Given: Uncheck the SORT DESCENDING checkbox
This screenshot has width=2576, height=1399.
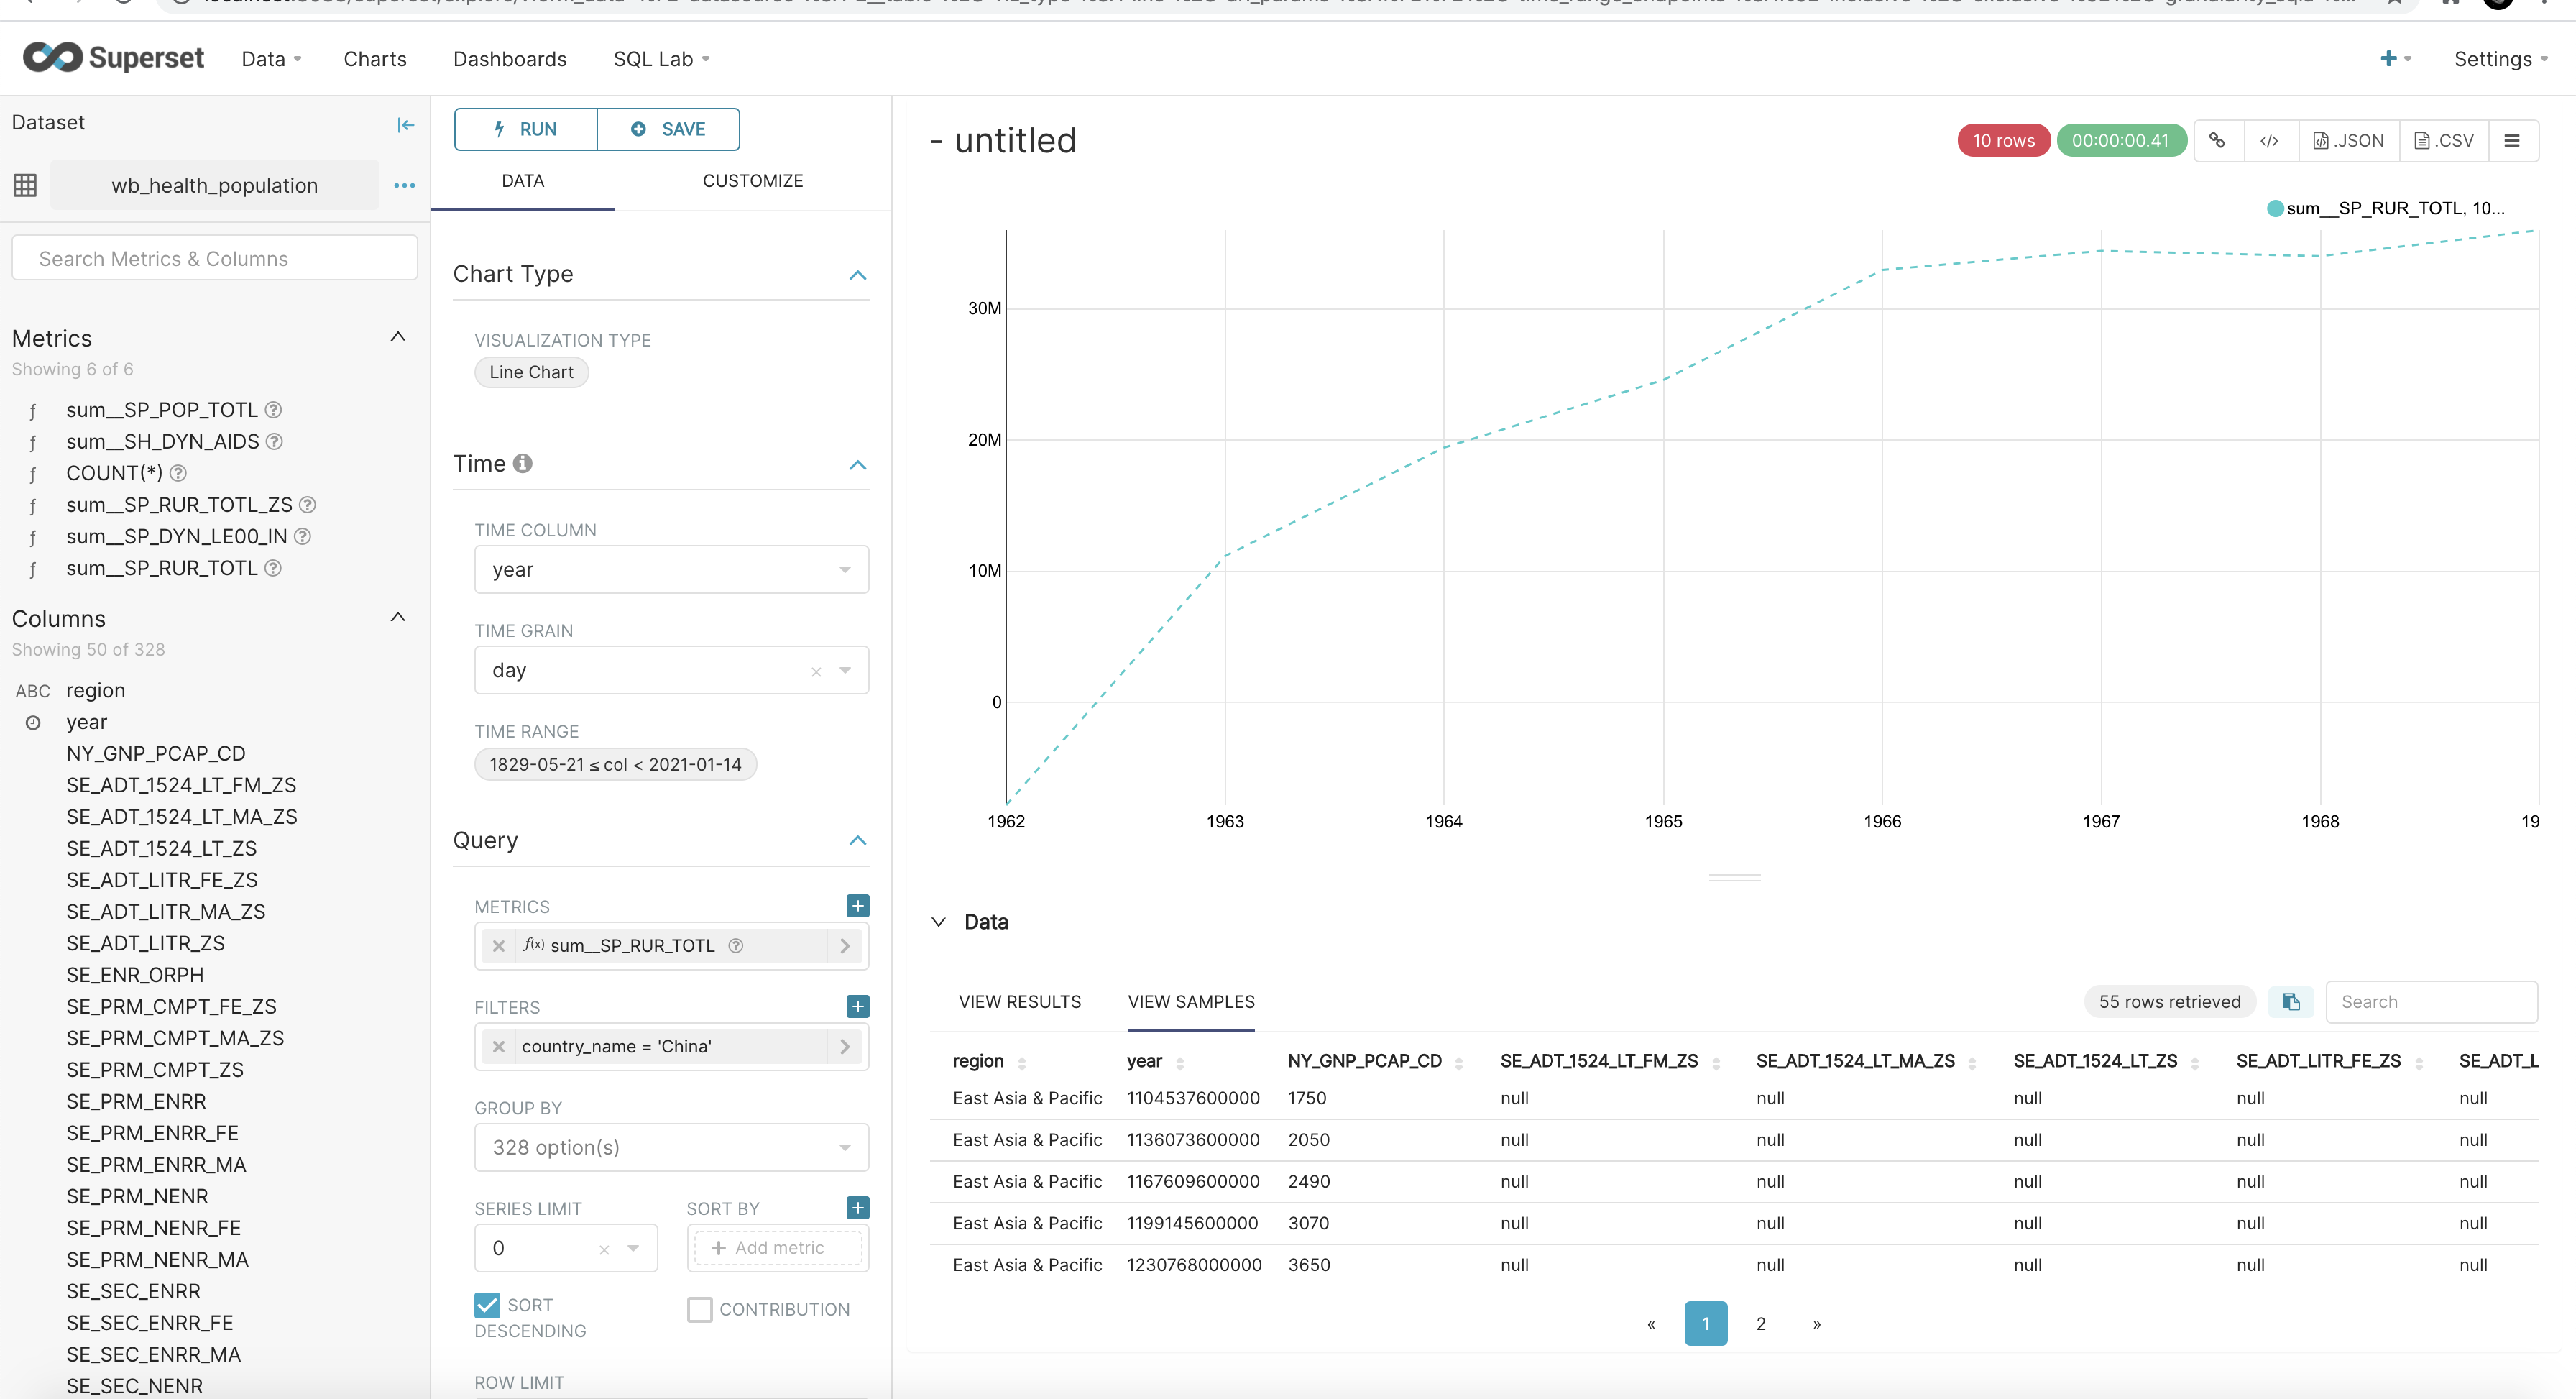Looking at the screenshot, I should [x=487, y=1305].
